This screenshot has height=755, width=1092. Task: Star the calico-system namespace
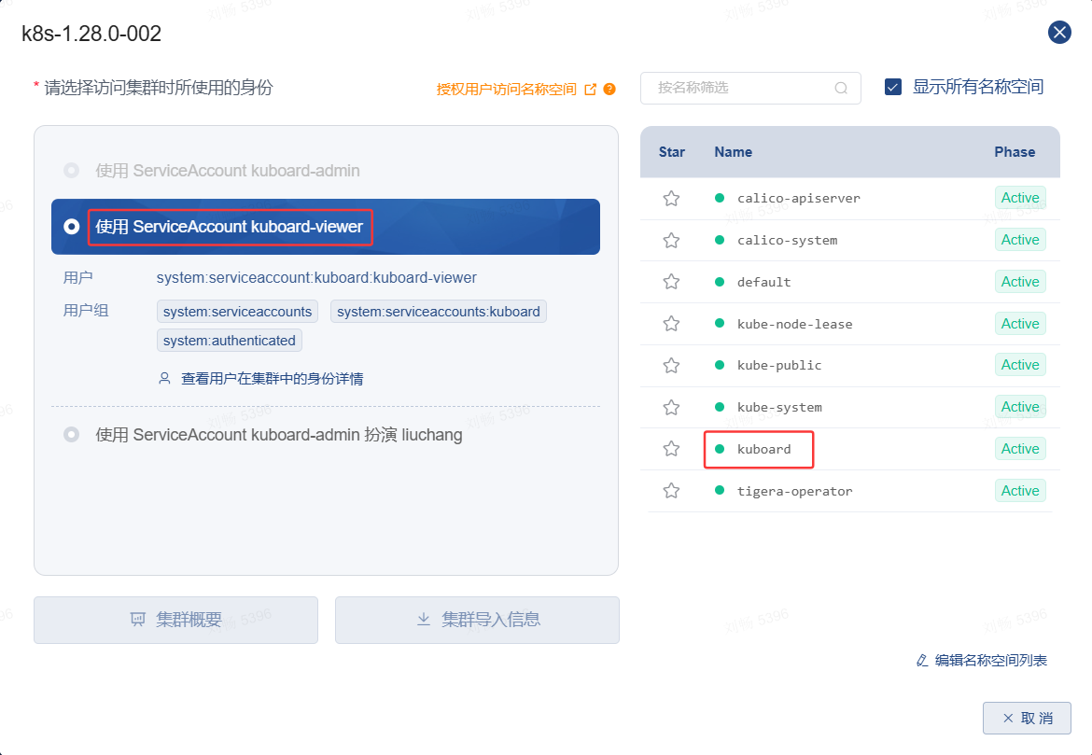[671, 240]
